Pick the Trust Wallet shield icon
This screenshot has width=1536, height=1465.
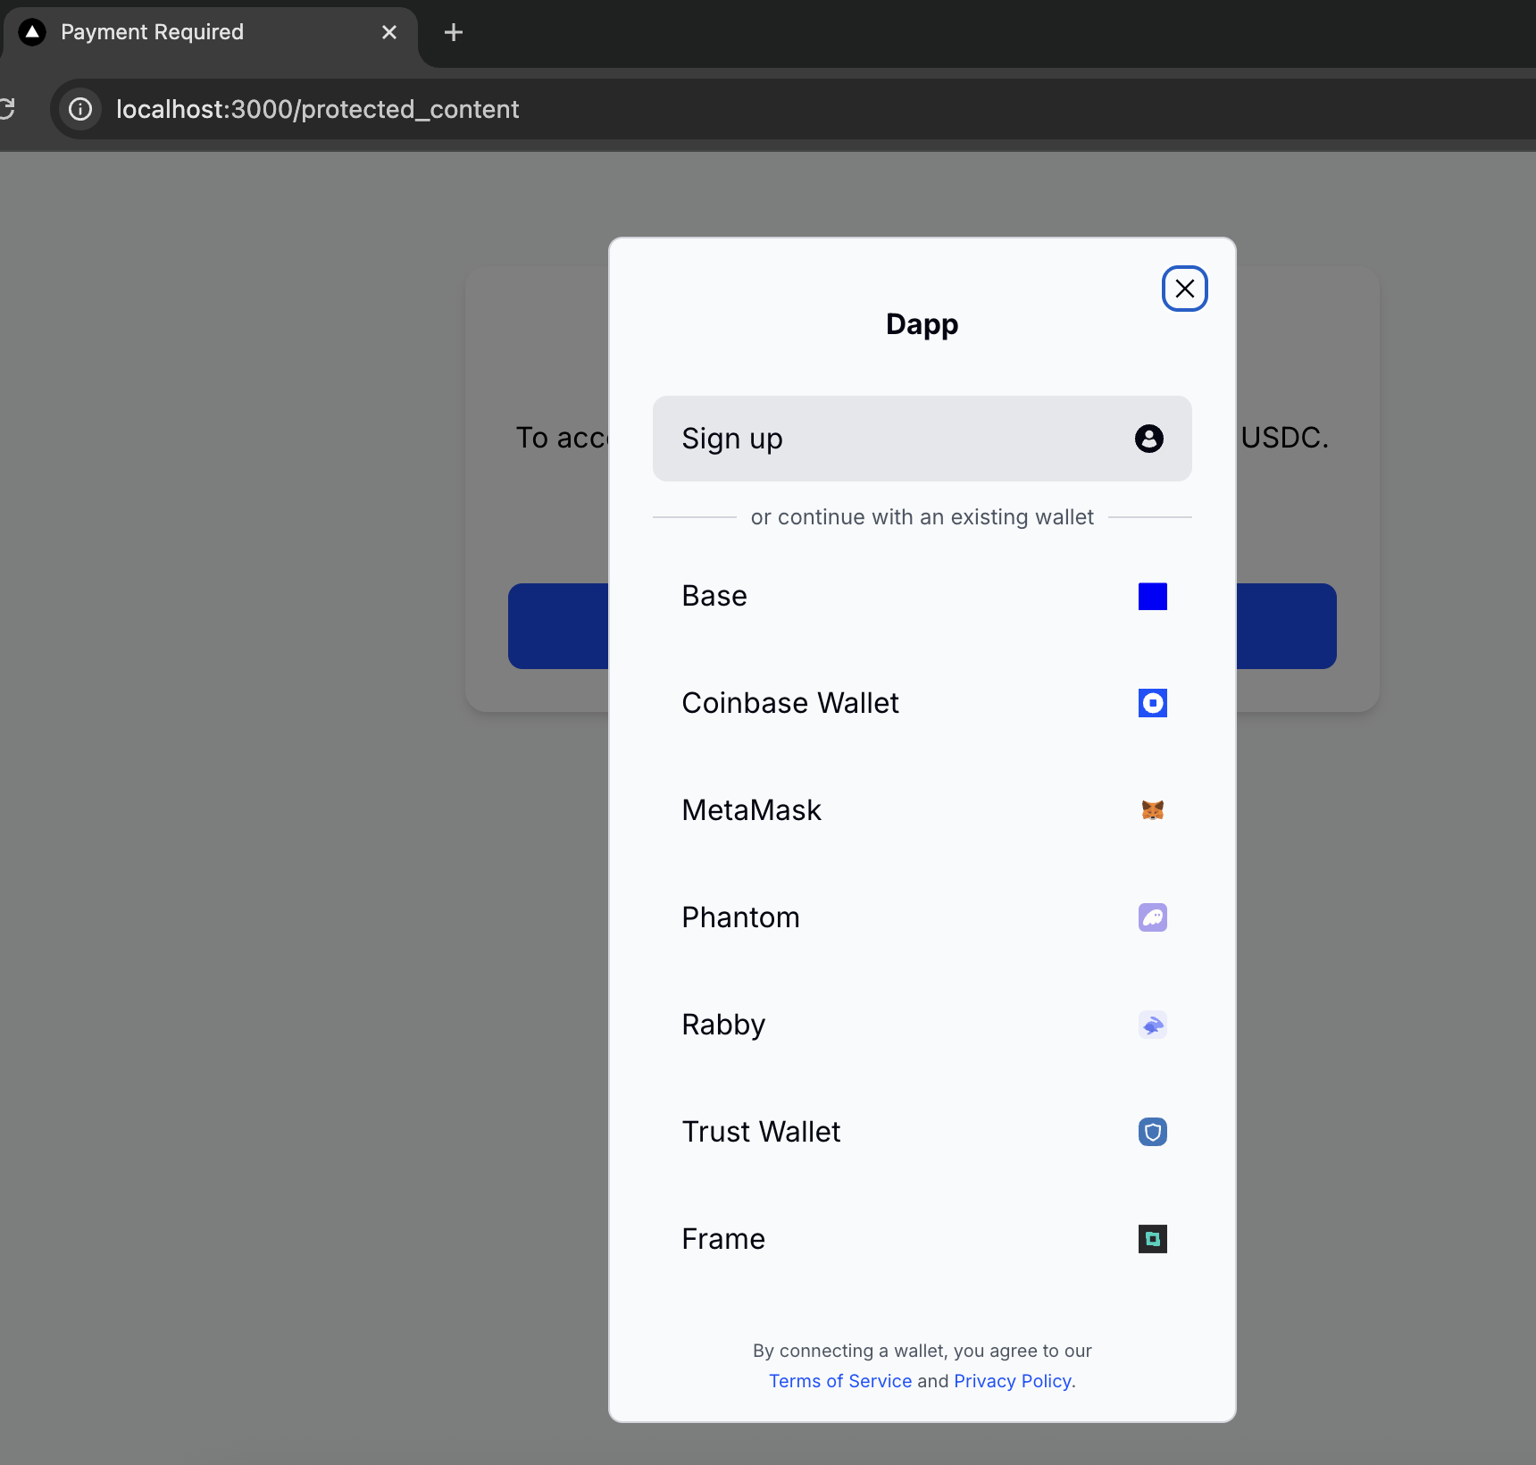click(1152, 1132)
